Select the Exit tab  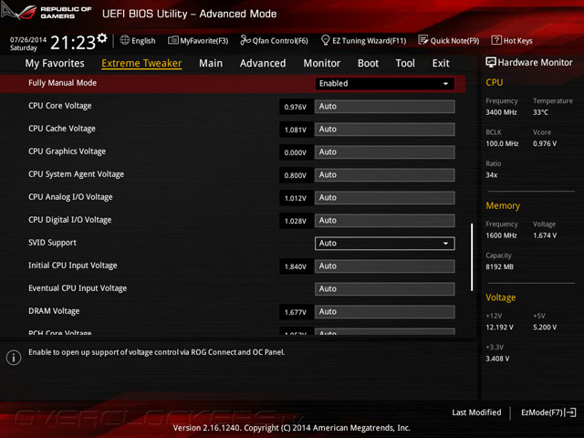441,63
